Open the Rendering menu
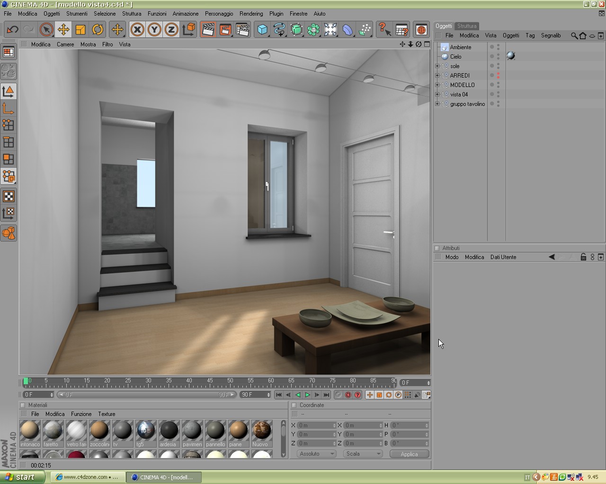The width and height of the screenshot is (606, 484). (251, 14)
